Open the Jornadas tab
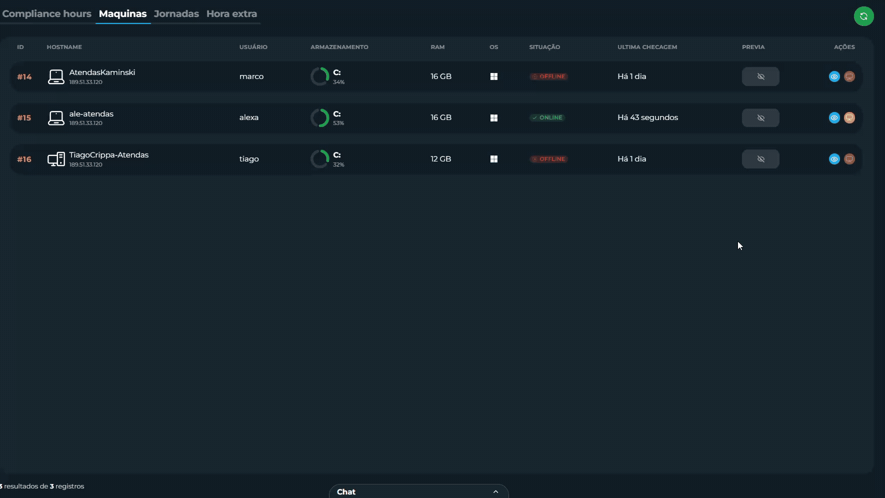 click(x=176, y=13)
